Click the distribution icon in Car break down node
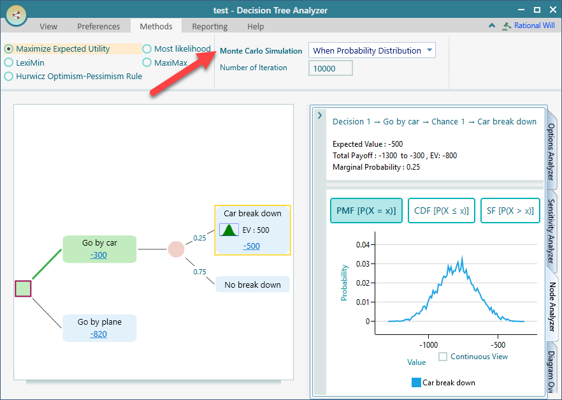This screenshot has height=400, width=562. click(229, 230)
